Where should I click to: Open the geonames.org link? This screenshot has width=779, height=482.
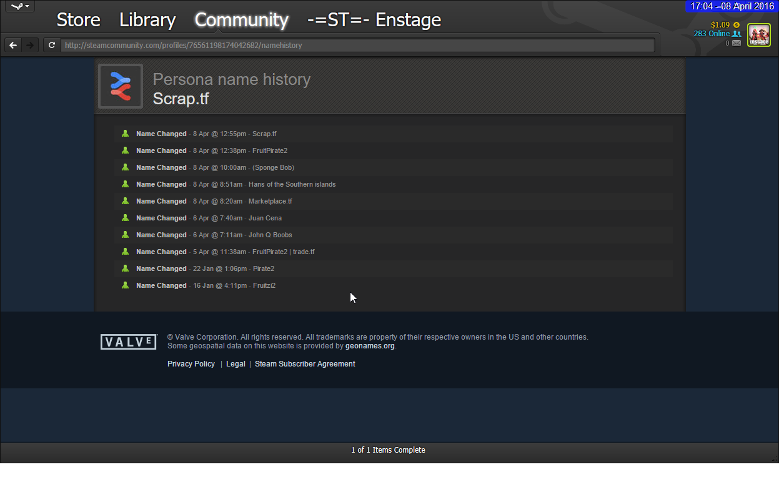click(x=370, y=346)
